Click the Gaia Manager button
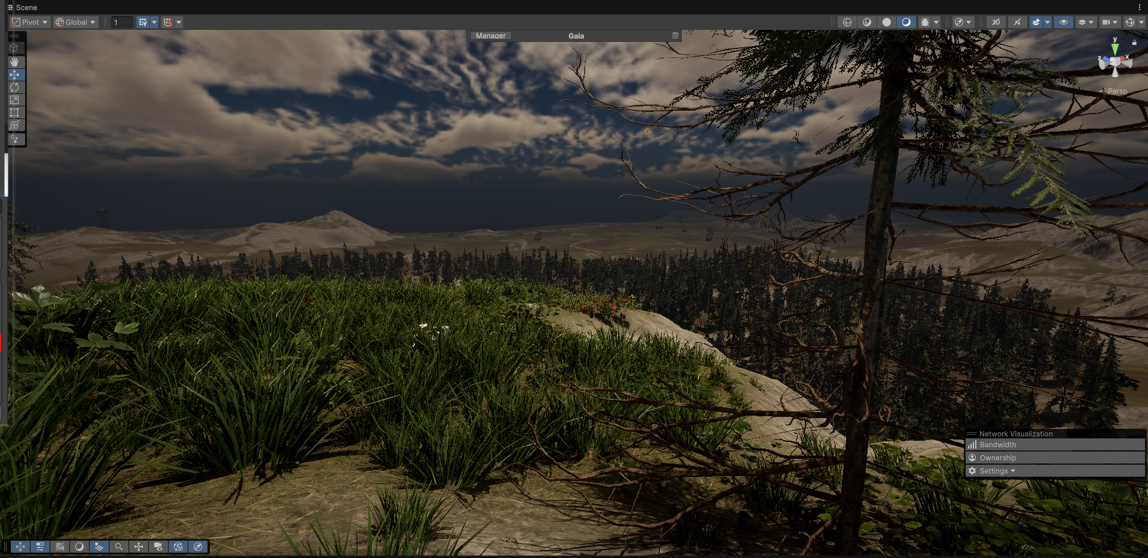Image resolution: width=1148 pixels, height=558 pixels. (x=490, y=36)
